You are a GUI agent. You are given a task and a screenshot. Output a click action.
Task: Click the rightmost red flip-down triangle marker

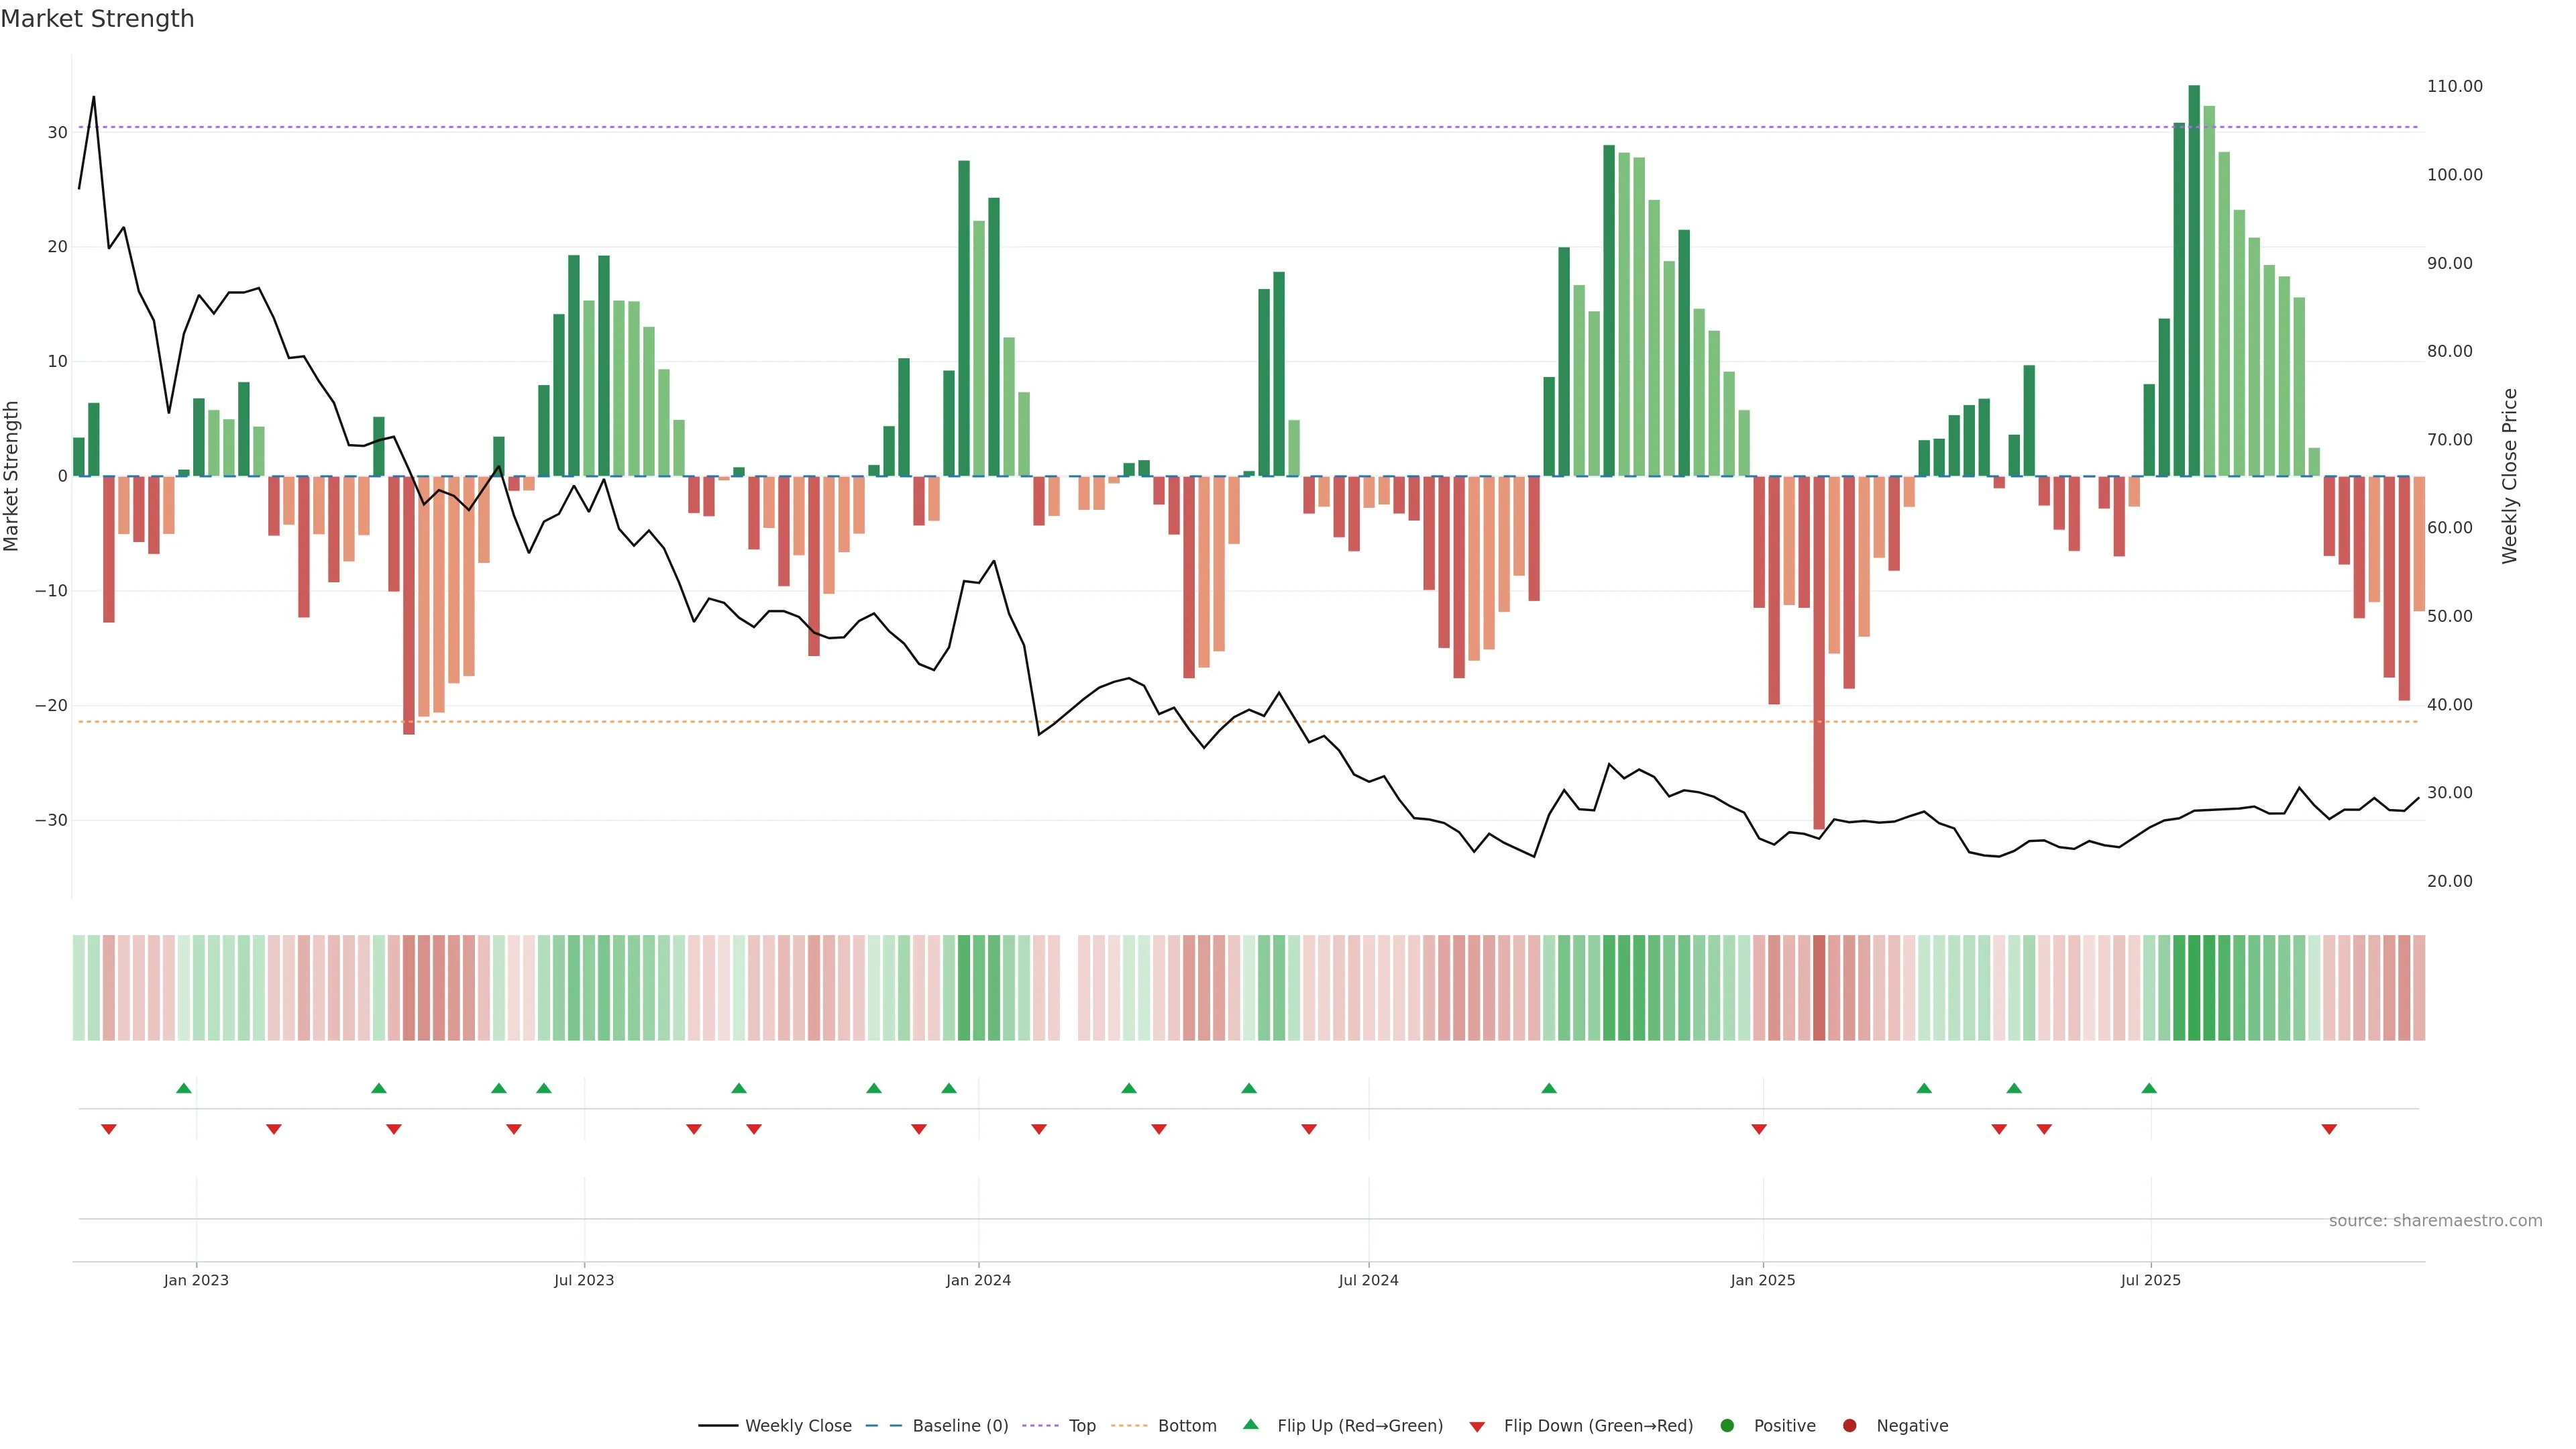pyautogui.click(x=2329, y=1129)
